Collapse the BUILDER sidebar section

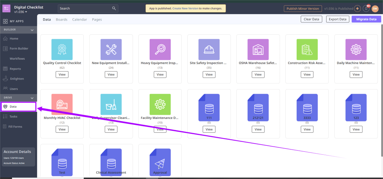32,30
